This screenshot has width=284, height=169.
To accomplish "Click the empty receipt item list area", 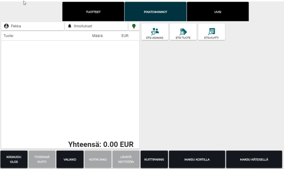I will [x=70, y=89].
